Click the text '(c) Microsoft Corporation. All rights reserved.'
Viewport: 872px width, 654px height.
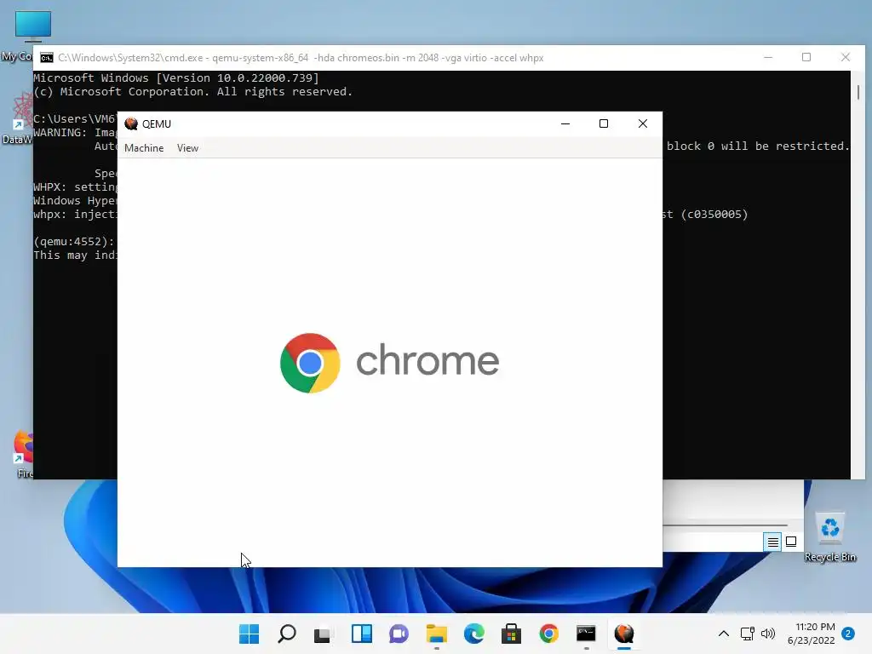[193, 91]
